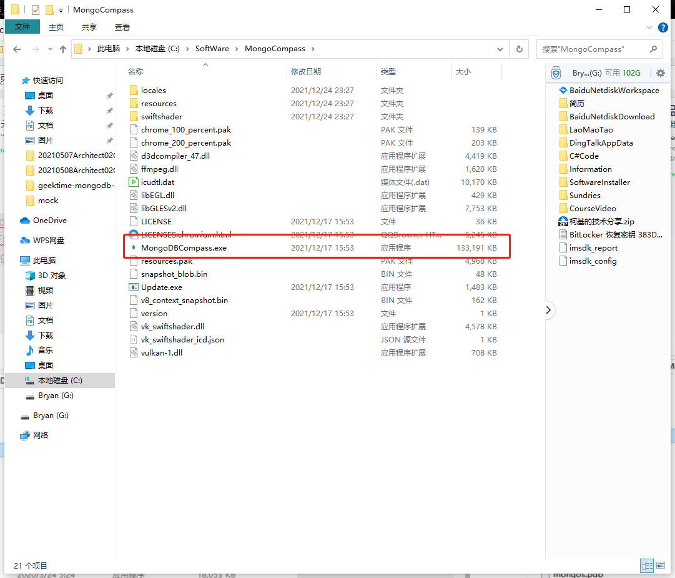Open WPS网盘 in navigation pane

(x=49, y=240)
